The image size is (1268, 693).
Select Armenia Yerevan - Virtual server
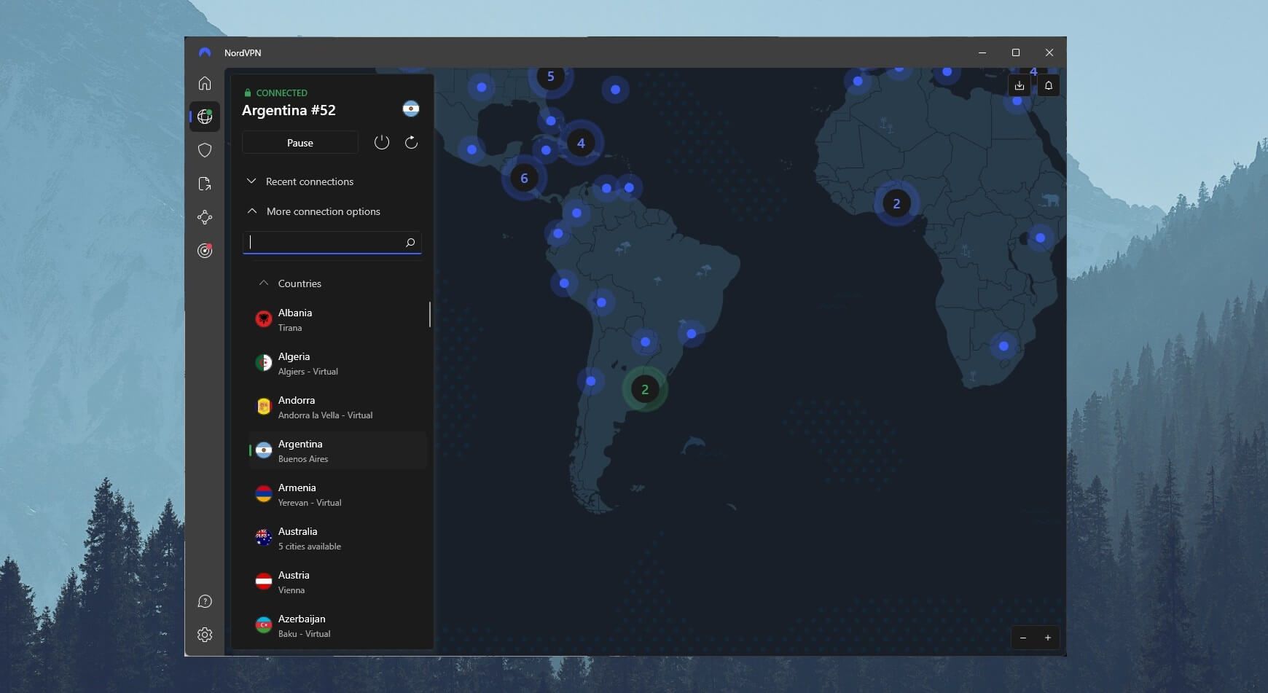point(337,494)
